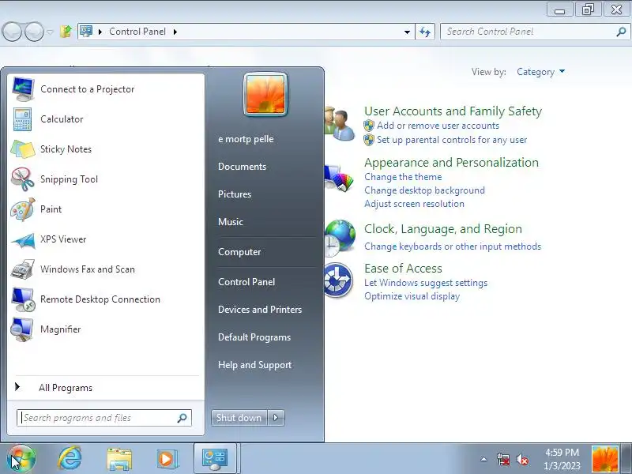Open e mortp pelle user folder

click(246, 139)
